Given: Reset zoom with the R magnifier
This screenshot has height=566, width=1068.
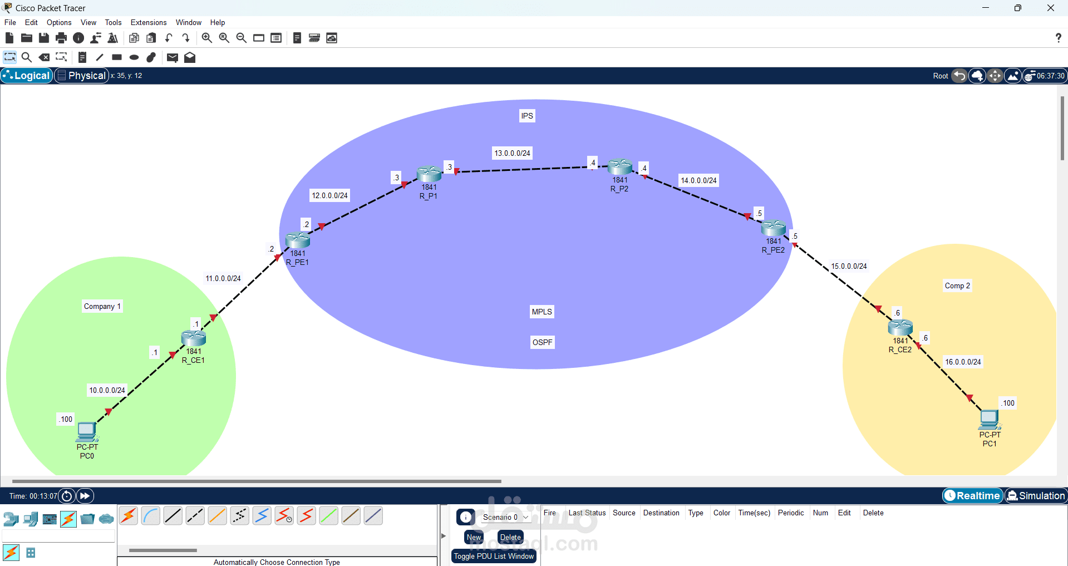Looking at the screenshot, I should pos(224,38).
